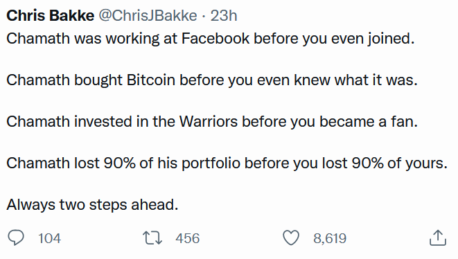Screen dimensions: 458x259
Task: Open the tweet via 23h timestamp
Action: pos(224,15)
